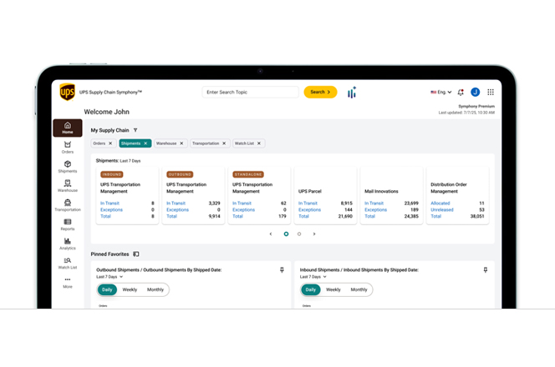The image size is (555, 367).
Task: Select second carousel page dot
Action: pyautogui.click(x=299, y=234)
